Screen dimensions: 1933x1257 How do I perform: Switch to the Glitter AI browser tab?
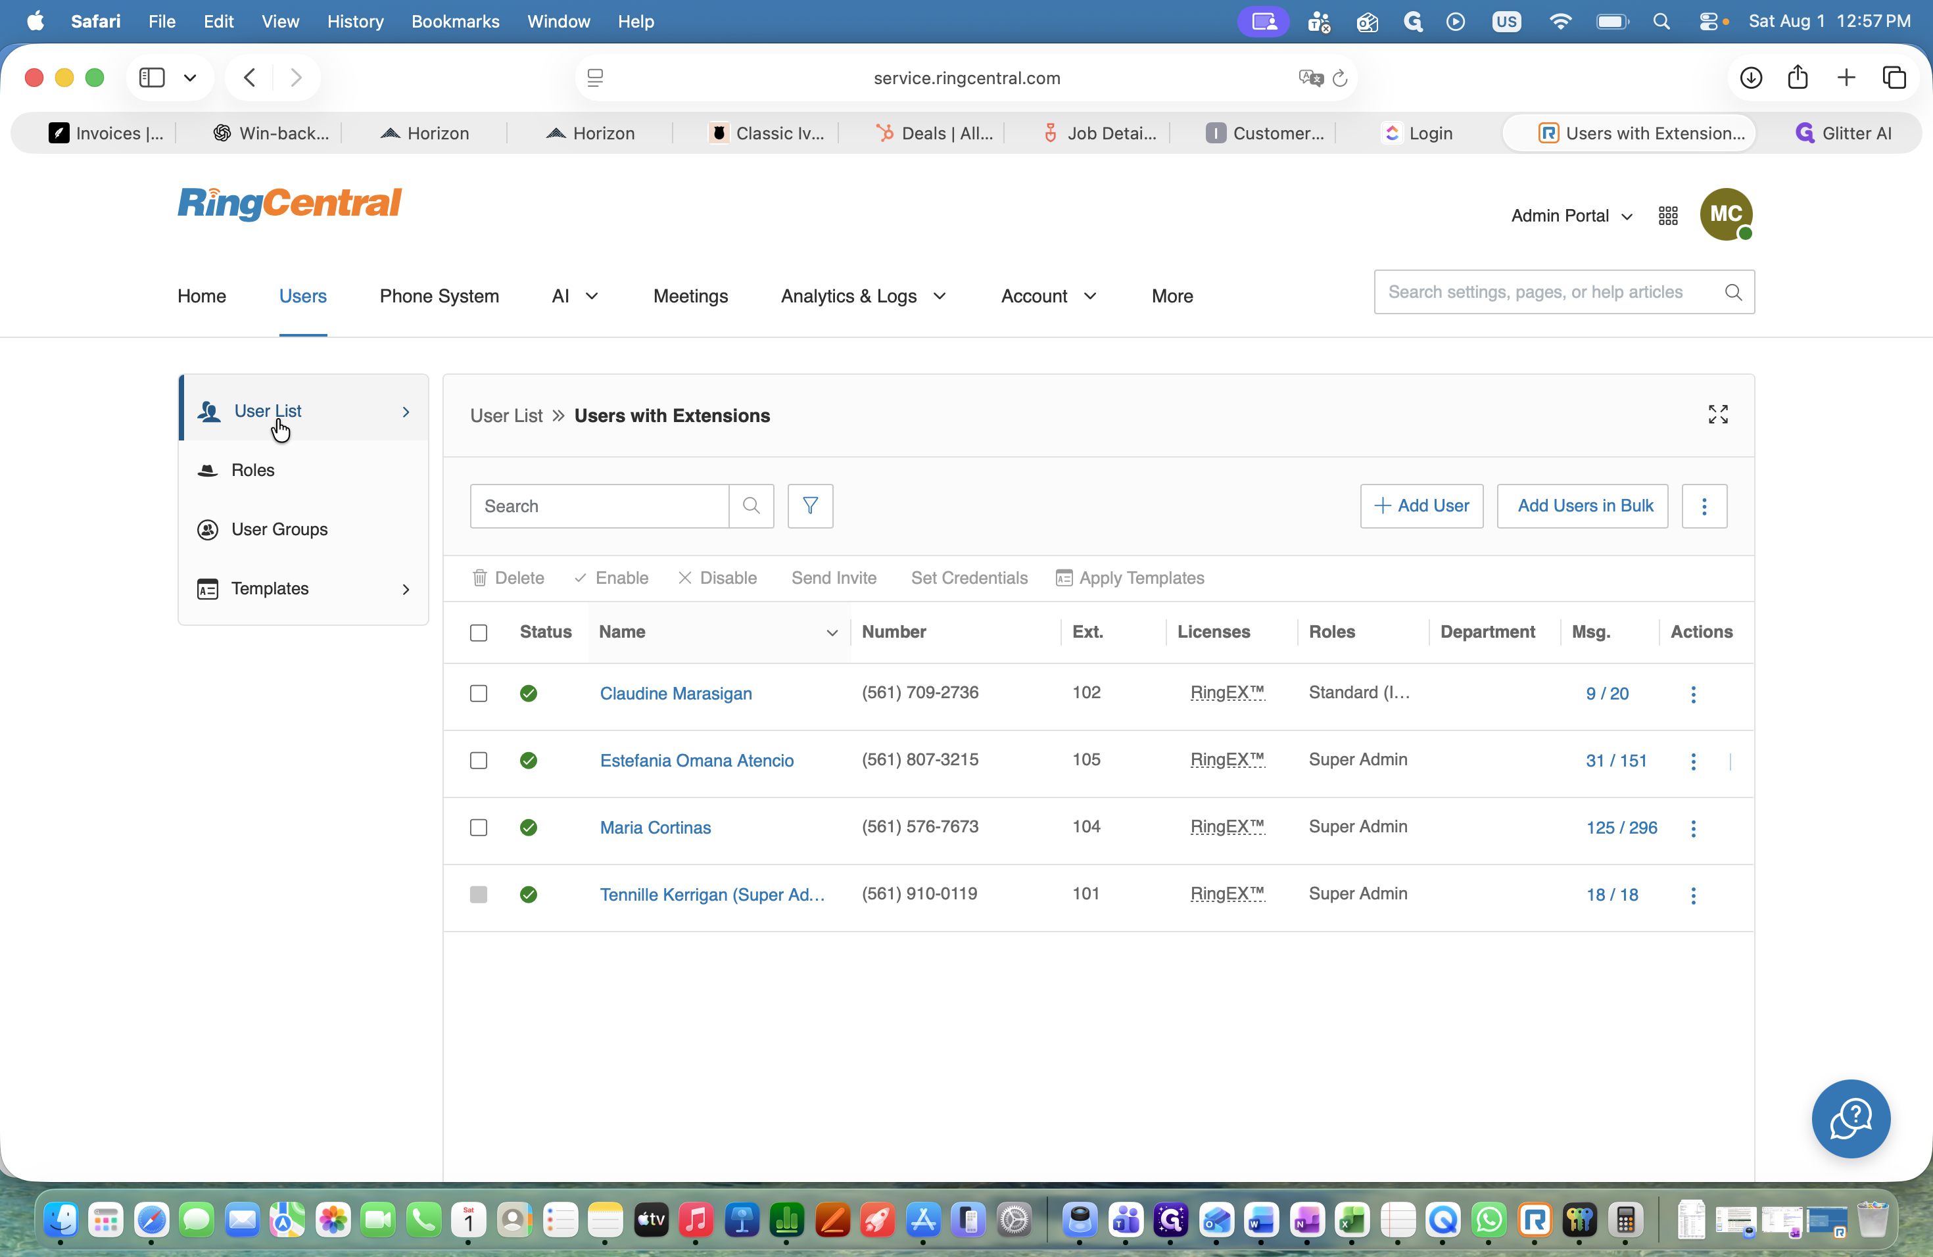pyautogui.click(x=1843, y=133)
